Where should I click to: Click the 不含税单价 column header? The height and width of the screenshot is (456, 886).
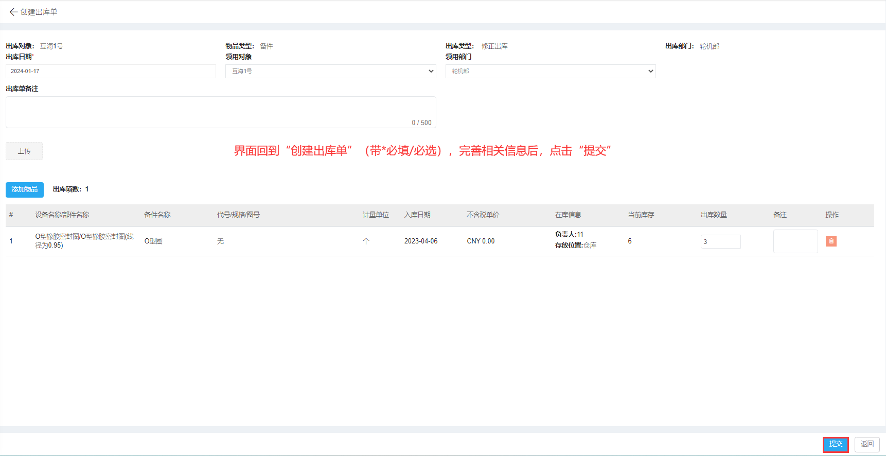483,215
